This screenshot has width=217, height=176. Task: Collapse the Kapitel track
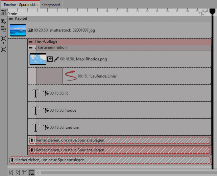click(x=11, y=18)
